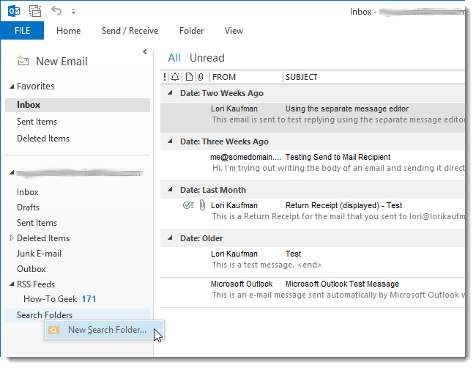476x368 pixels.
Task: Collapse the blurred account mailbox tree
Action: [x=12, y=172]
